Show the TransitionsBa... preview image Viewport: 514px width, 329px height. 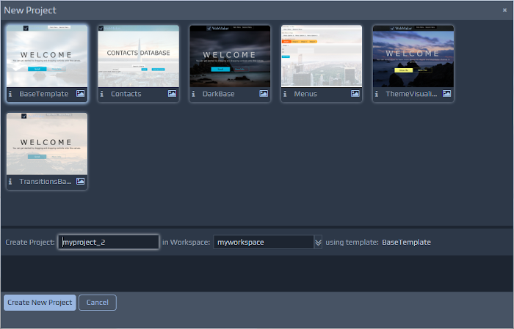click(x=80, y=181)
